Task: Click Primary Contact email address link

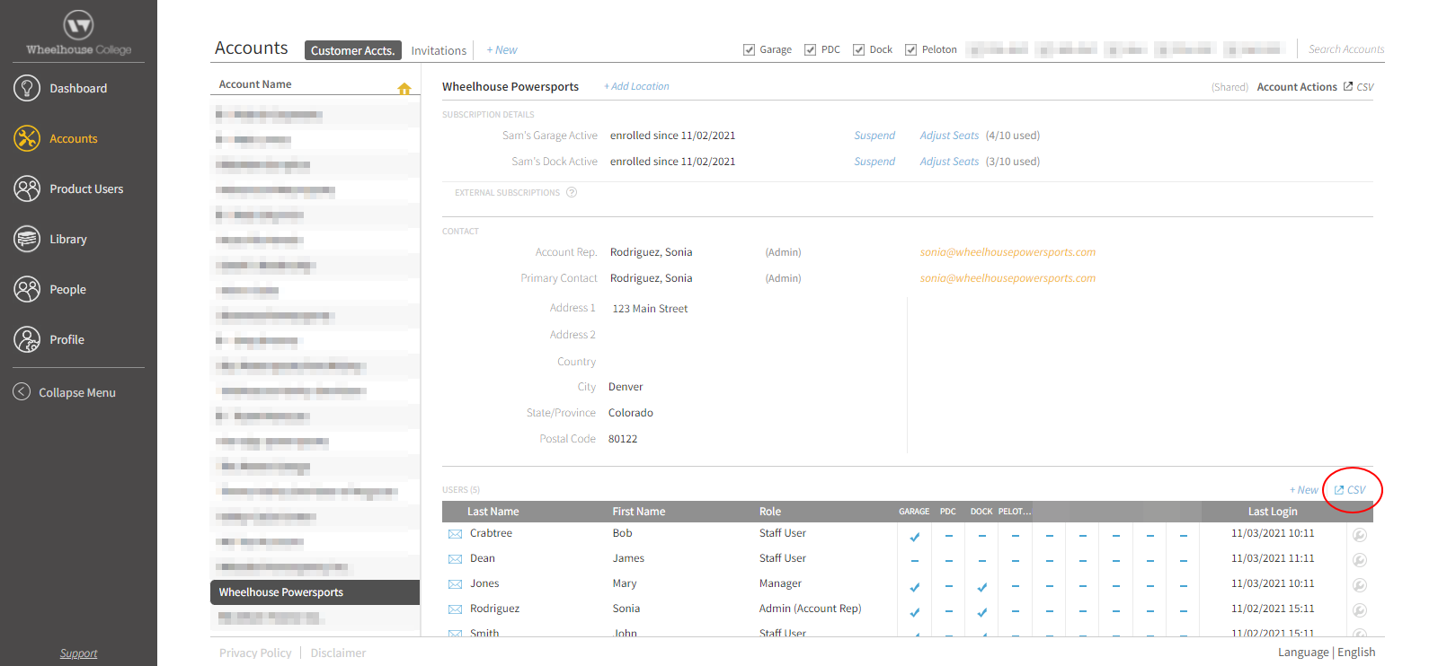Action: click(x=1007, y=278)
